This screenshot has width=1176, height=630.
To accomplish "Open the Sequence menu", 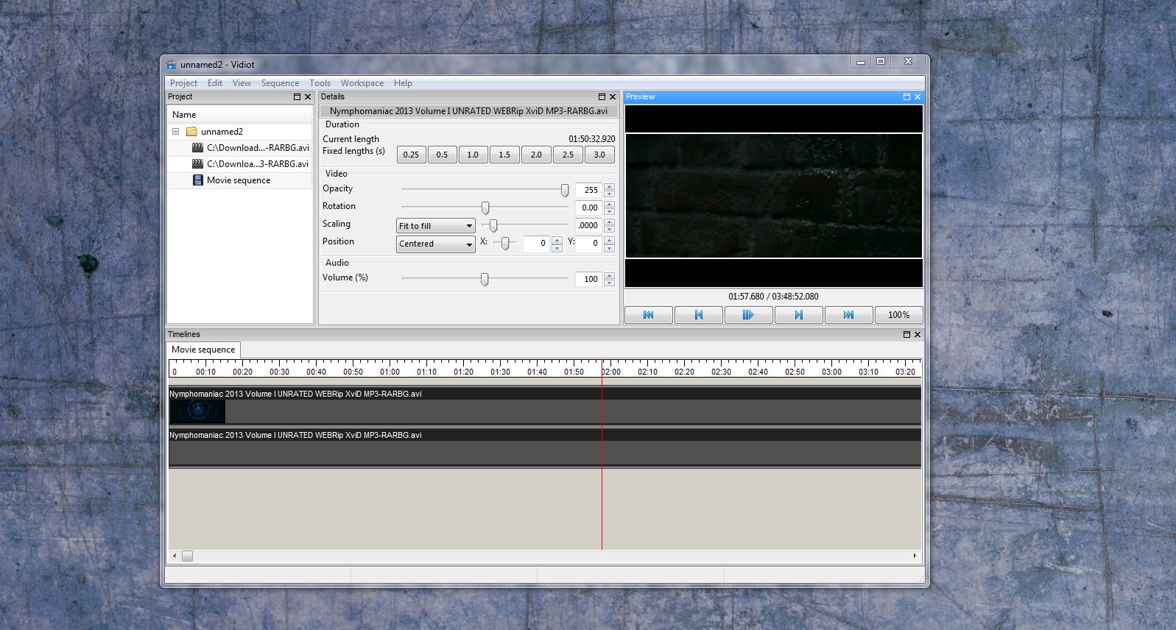I will click(280, 83).
